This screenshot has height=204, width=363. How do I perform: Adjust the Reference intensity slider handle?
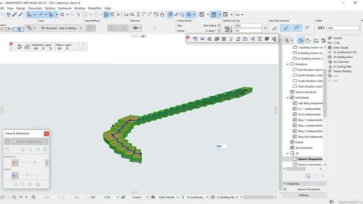click(x=35, y=163)
